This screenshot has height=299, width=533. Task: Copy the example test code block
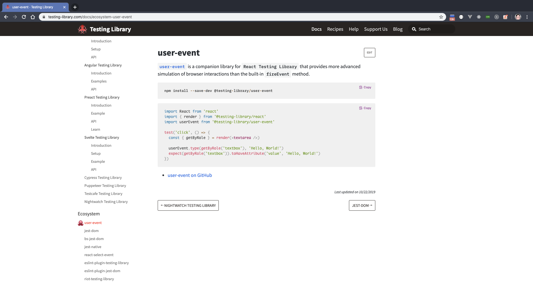click(x=365, y=108)
